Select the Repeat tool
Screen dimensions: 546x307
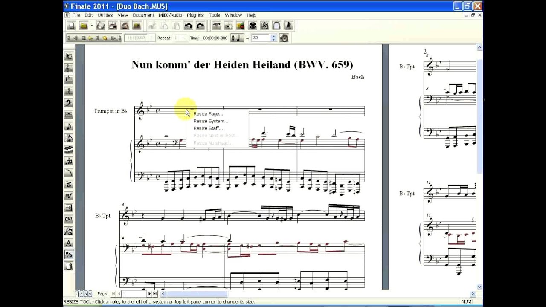(68, 208)
